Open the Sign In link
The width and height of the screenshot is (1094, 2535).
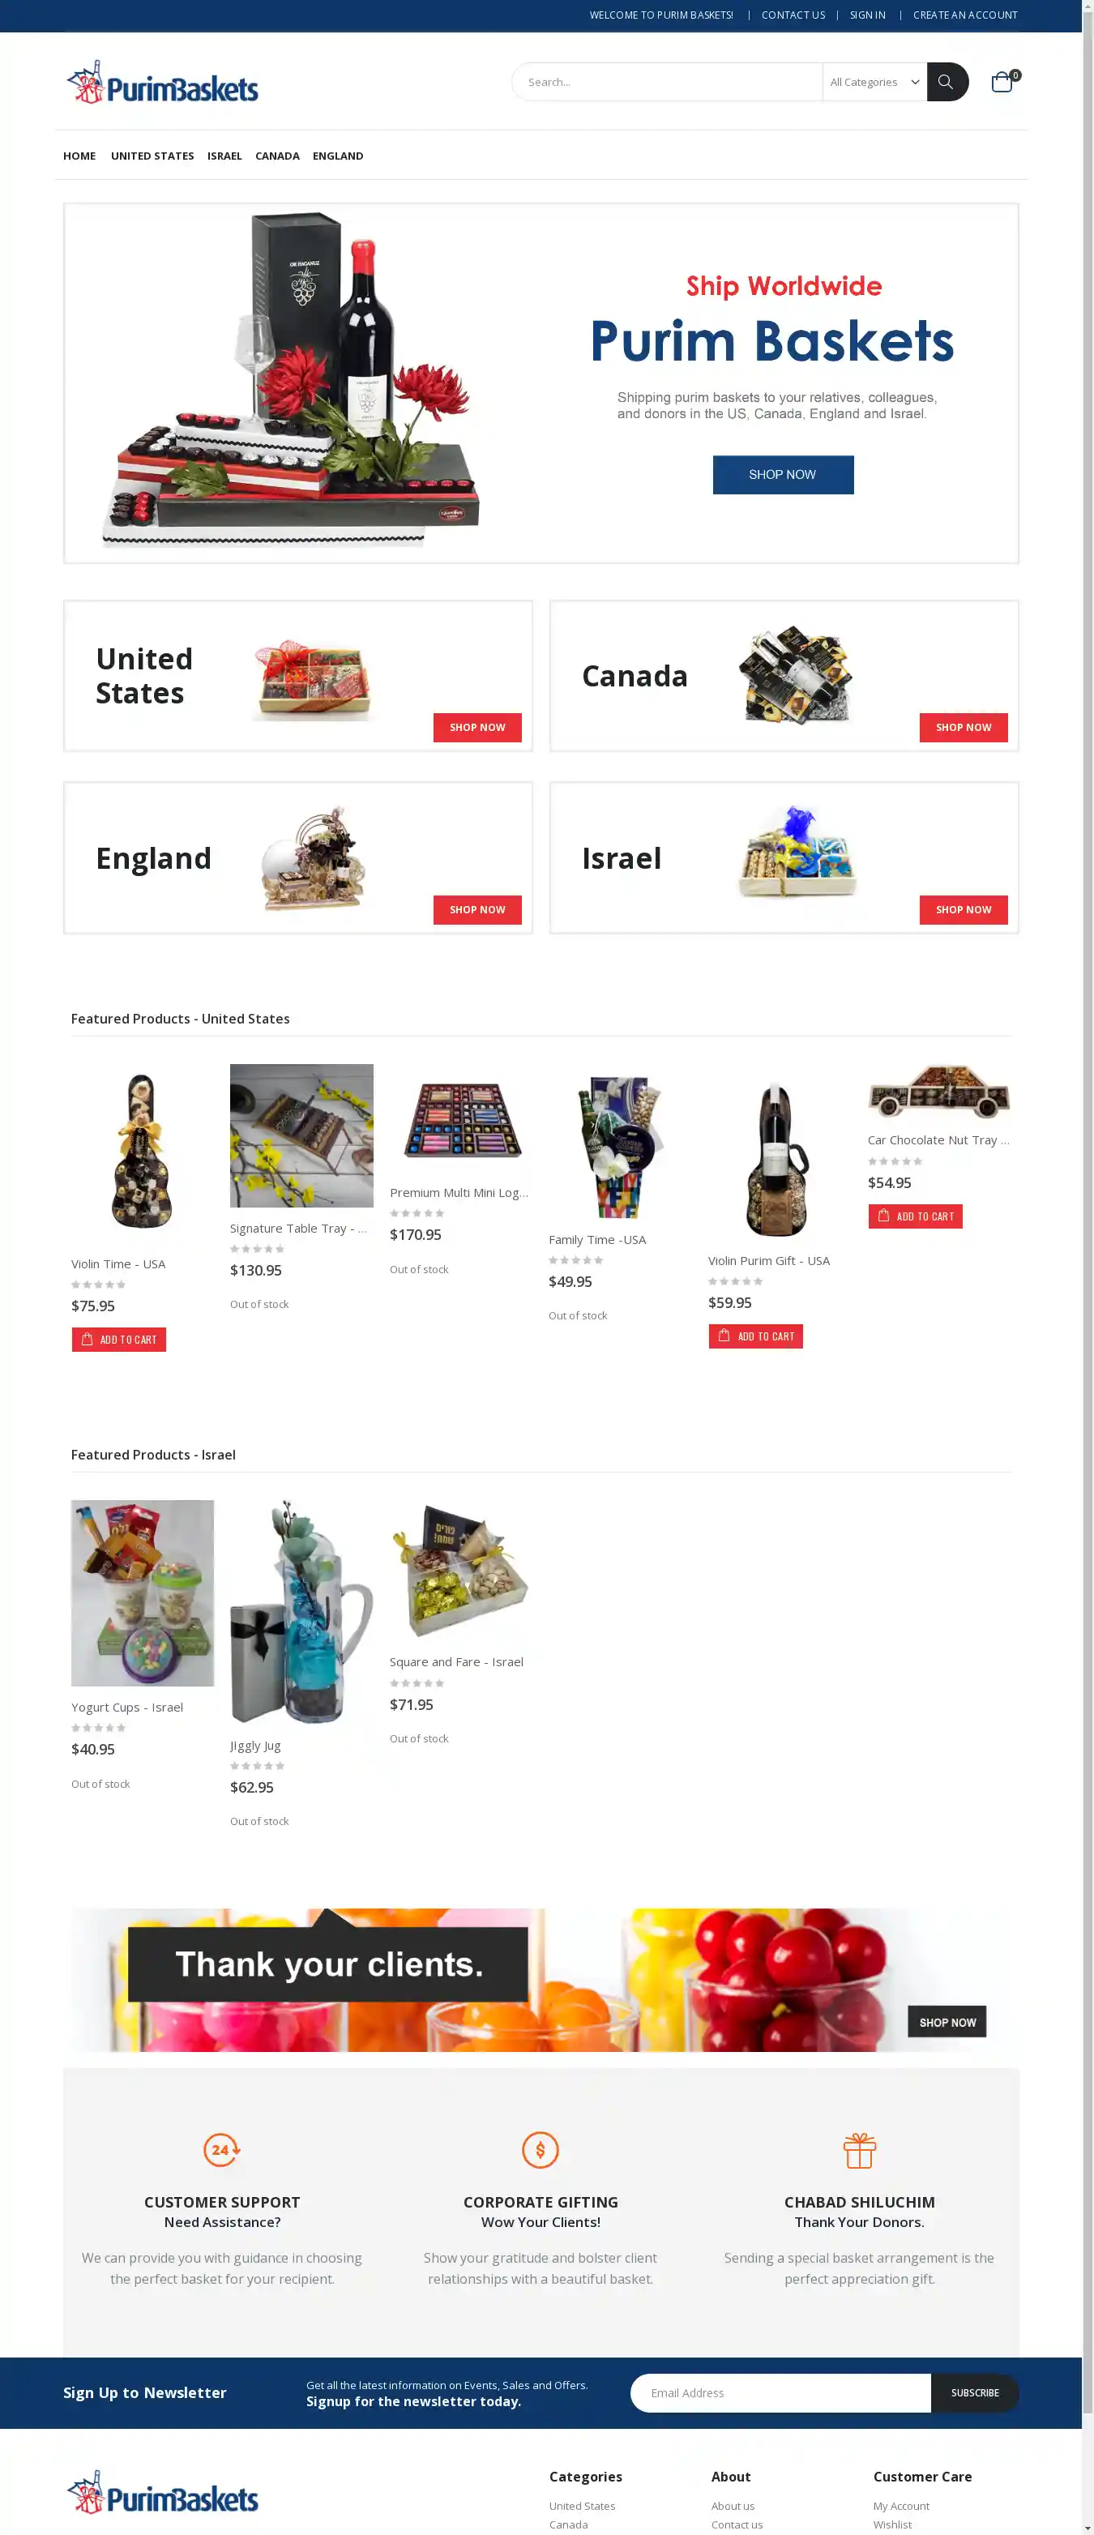click(x=868, y=15)
